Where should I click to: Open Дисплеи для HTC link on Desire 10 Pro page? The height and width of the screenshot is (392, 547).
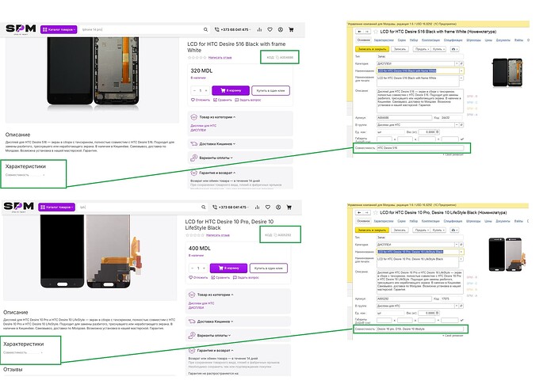tap(201, 303)
